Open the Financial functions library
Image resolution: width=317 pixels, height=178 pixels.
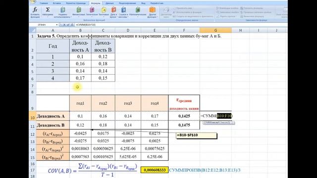pos(79,12)
